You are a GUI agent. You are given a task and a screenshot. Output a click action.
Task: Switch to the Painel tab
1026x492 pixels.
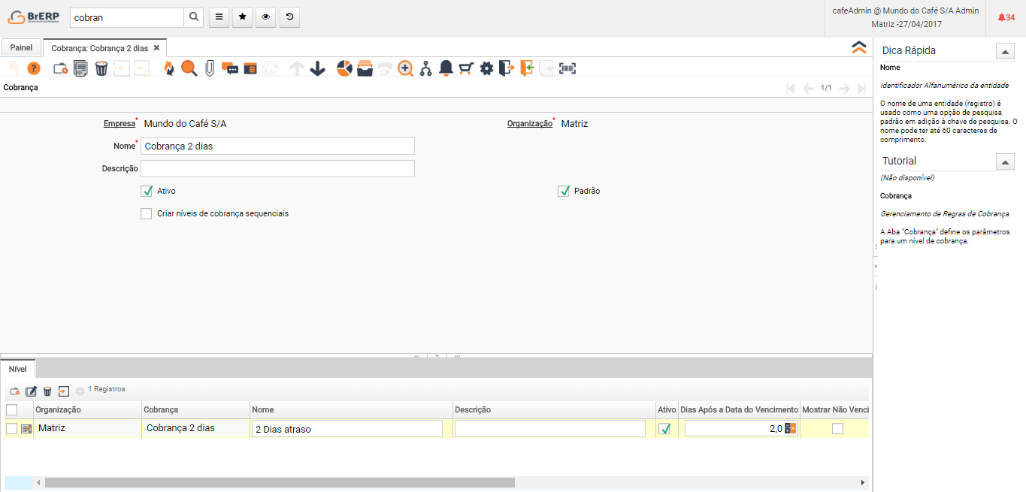coord(21,47)
